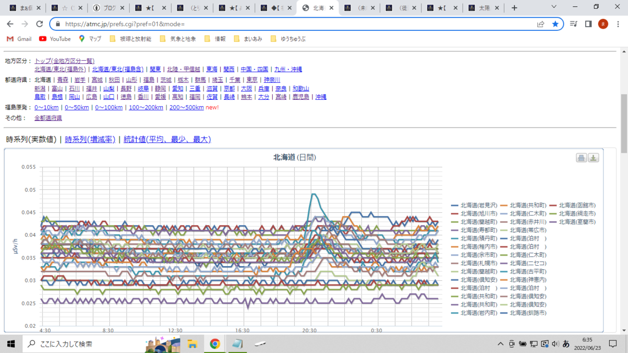
Task: Toggle 北海道(赤井川) series in legend
Action: [523, 222]
